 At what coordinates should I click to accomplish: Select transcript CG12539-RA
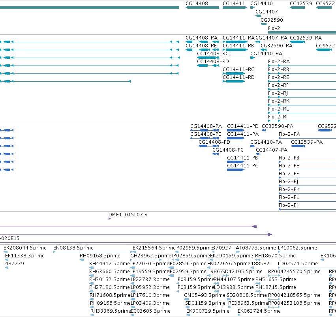[x=306, y=38]
